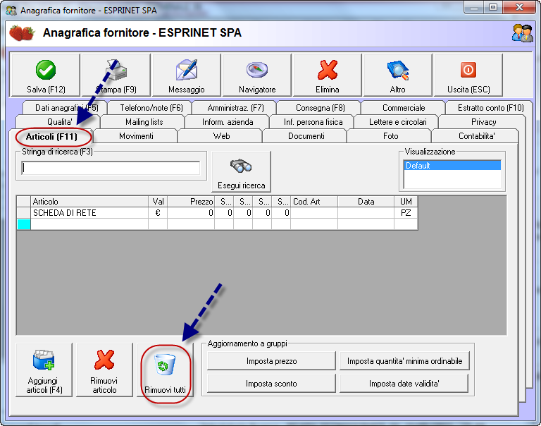Open Estratto conto (F10) tab
The image size is (541, 426).
(x=490, y=108)
